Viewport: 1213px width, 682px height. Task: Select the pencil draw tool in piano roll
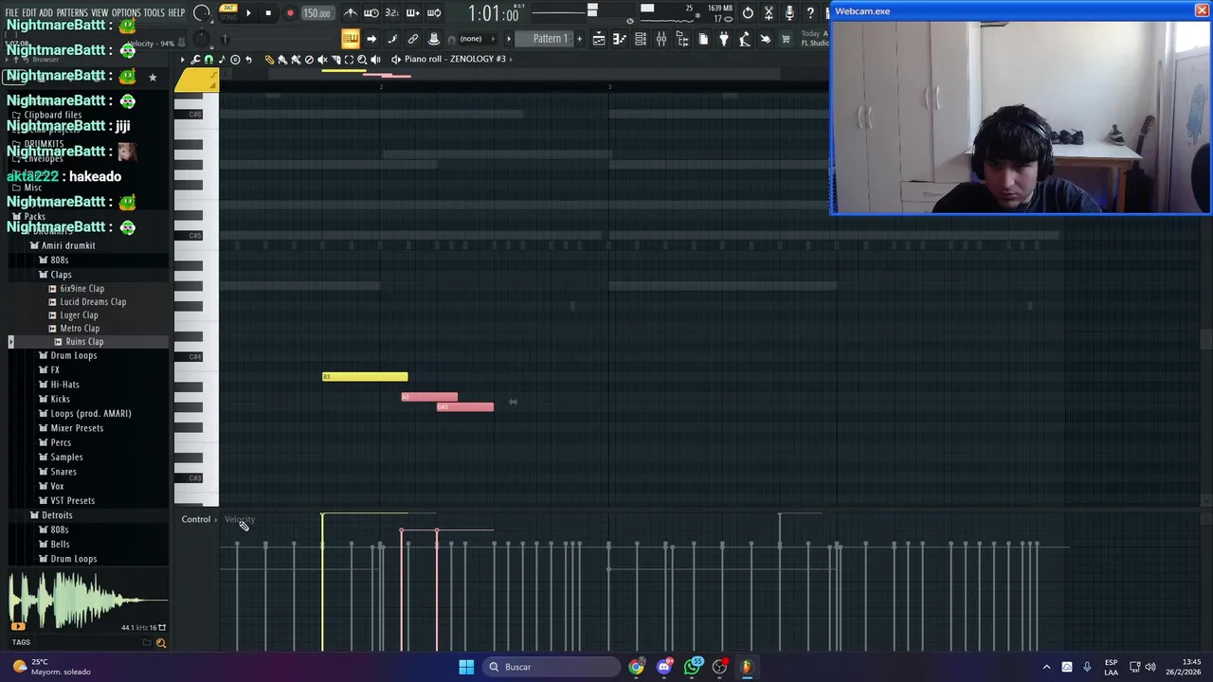pyautogui.click(x=269, y=60)
